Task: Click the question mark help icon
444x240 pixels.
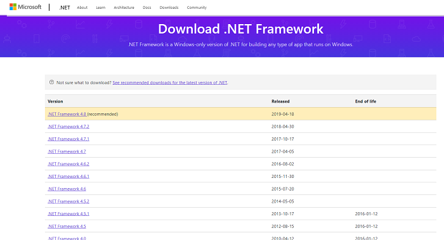Action: click(51, 82)
